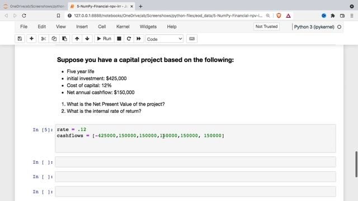Click 'What is the Net Present Value' question
The image size is (358, 201).
click(116, 104)
